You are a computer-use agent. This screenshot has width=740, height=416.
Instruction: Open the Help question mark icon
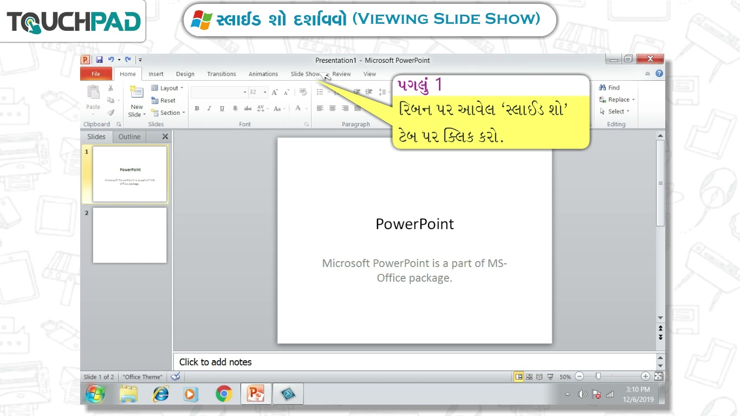(659, 74)
